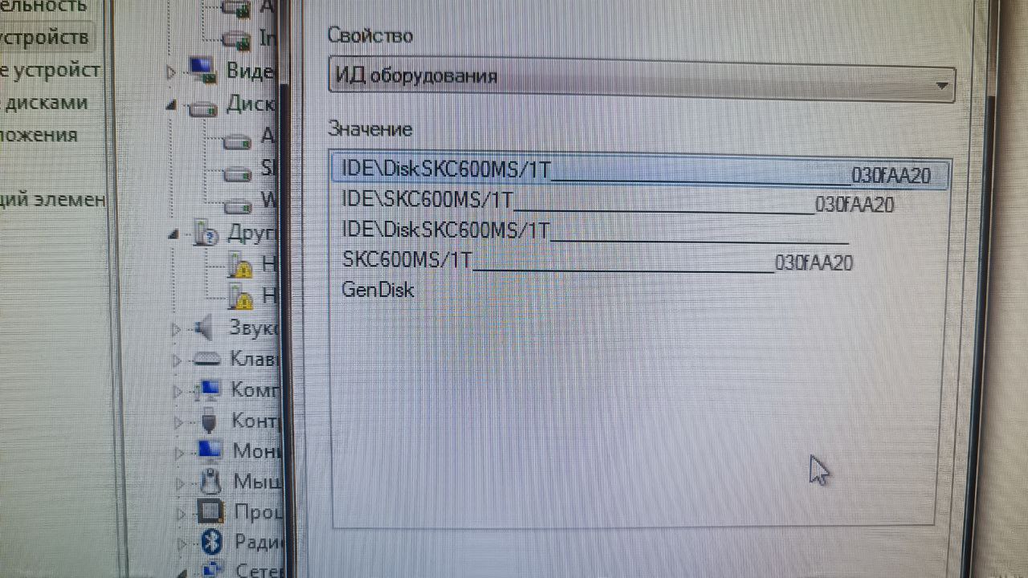Click the display adapters icon beside 'Виде'
Image resolution: width=1028 pixels, height=578 pixels.
[x=202, y=71]
